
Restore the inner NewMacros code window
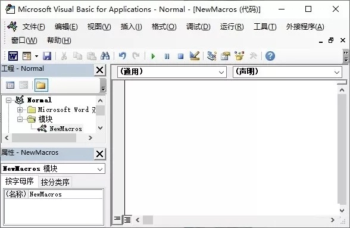(331, 40)
